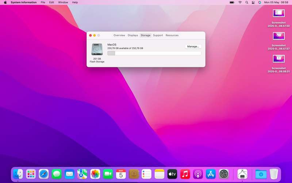
Task: Open the Apple menu
Action: pos(5,3)
